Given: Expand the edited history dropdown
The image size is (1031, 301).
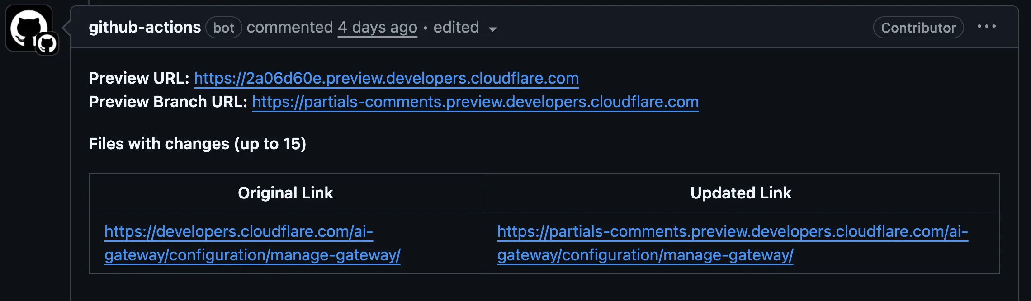Looking at the screenshot, I should point(456,28).
